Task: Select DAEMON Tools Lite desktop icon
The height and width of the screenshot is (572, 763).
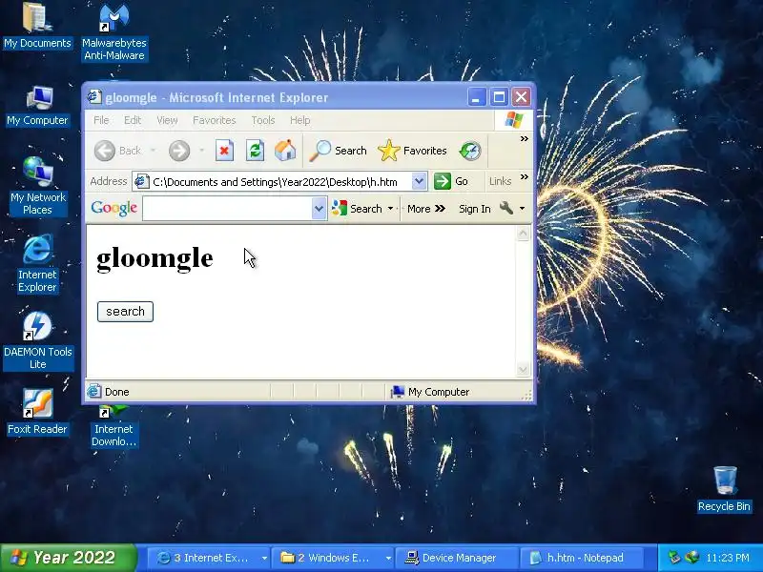Action: (37, 340)
